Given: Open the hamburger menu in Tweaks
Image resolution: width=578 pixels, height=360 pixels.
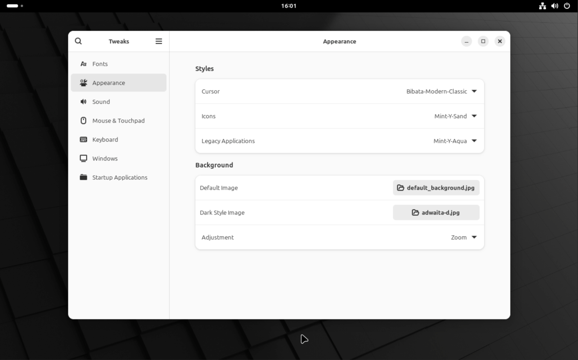Looking at the screenshot, I should point(159,41).
